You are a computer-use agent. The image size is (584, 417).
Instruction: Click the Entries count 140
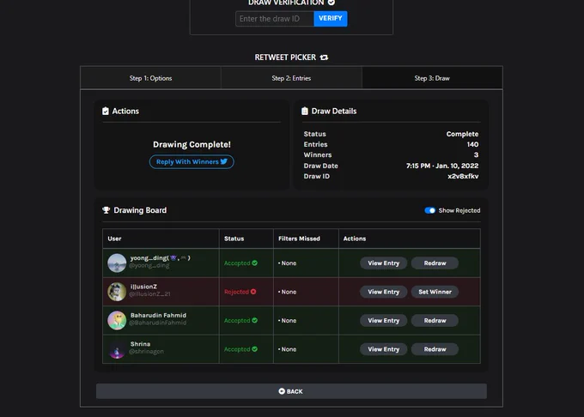472,144
